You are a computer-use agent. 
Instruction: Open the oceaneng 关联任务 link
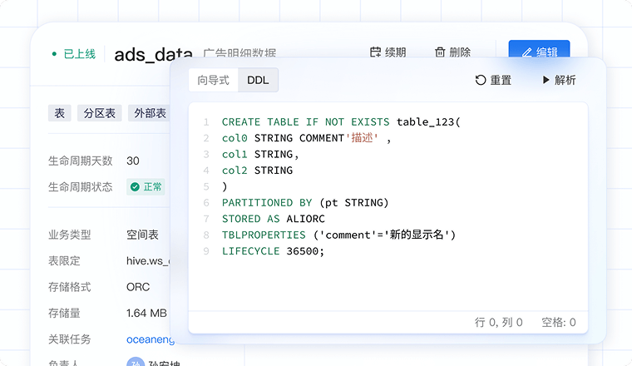(147, 339)
